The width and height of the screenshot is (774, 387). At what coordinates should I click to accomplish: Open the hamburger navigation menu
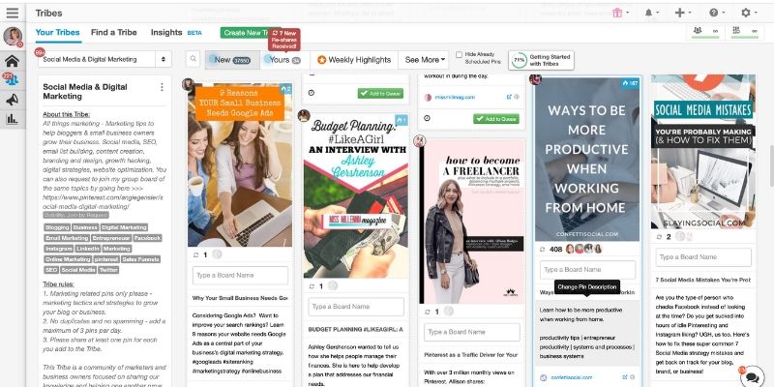coord(13,13)
